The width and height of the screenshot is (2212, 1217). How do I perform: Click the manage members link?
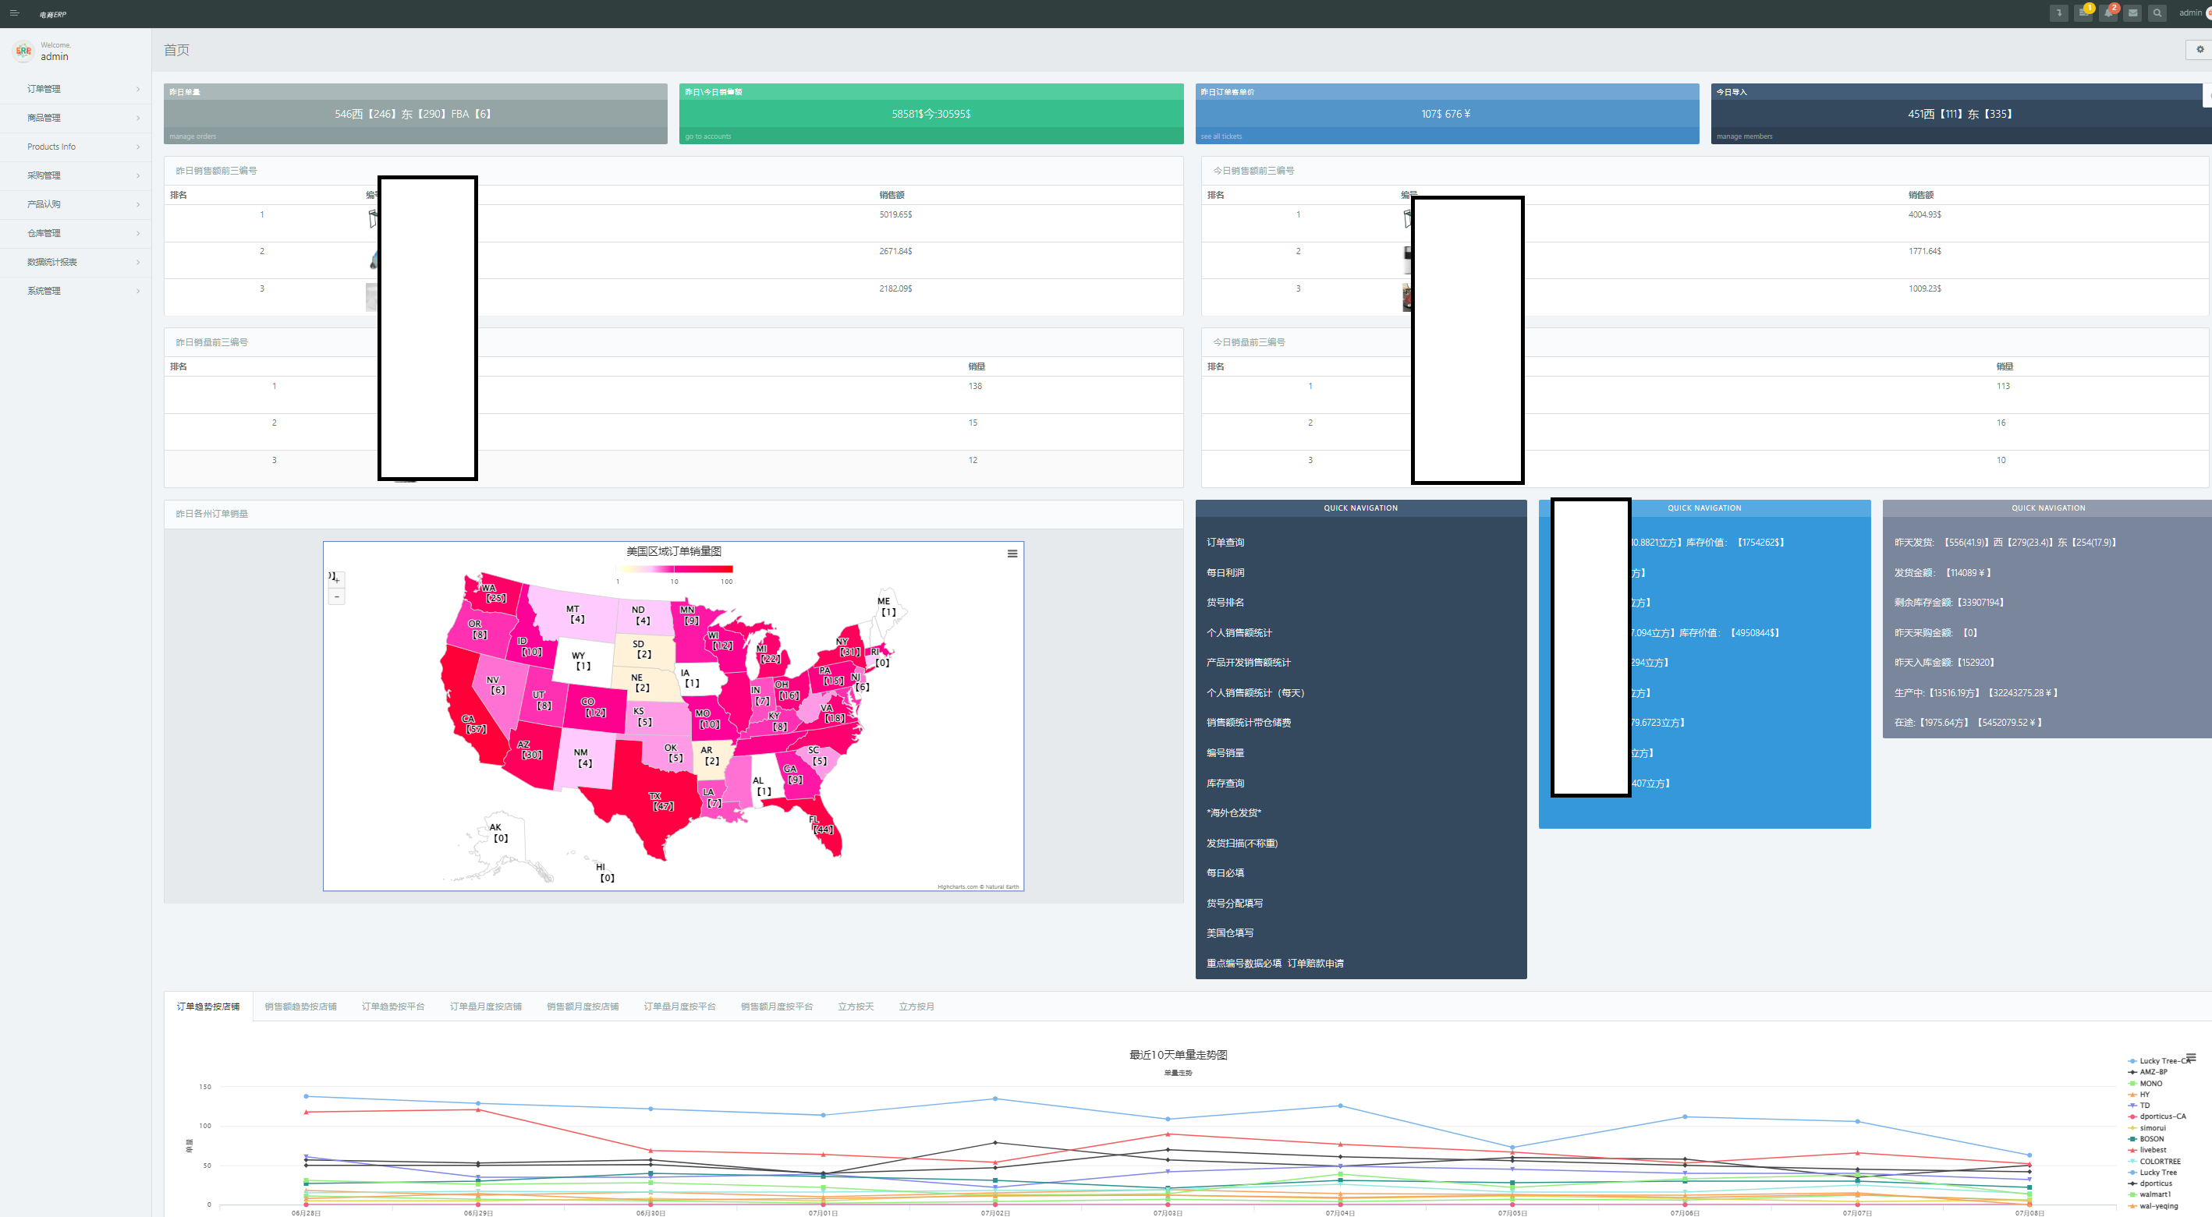click(1744, 136)
